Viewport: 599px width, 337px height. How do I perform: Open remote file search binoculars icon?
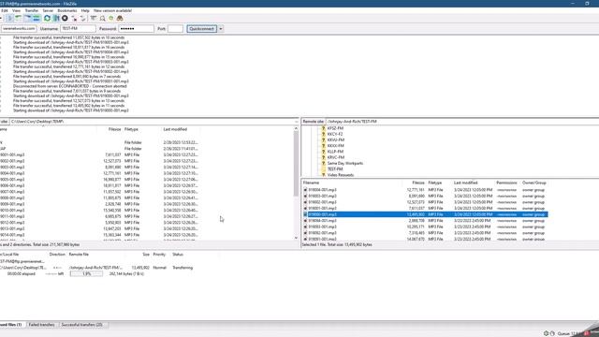[x=120, y=18]
